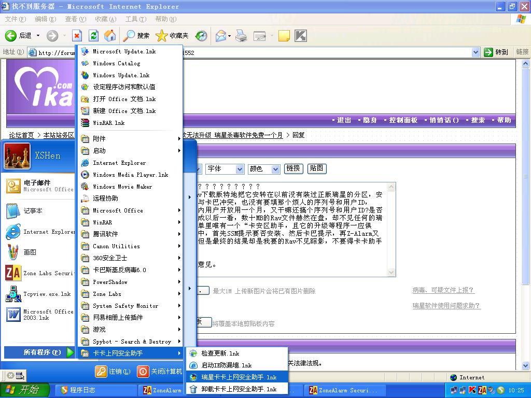Open the 颜色 color dropdown
531x398 pixels.
tap(275, 169)
